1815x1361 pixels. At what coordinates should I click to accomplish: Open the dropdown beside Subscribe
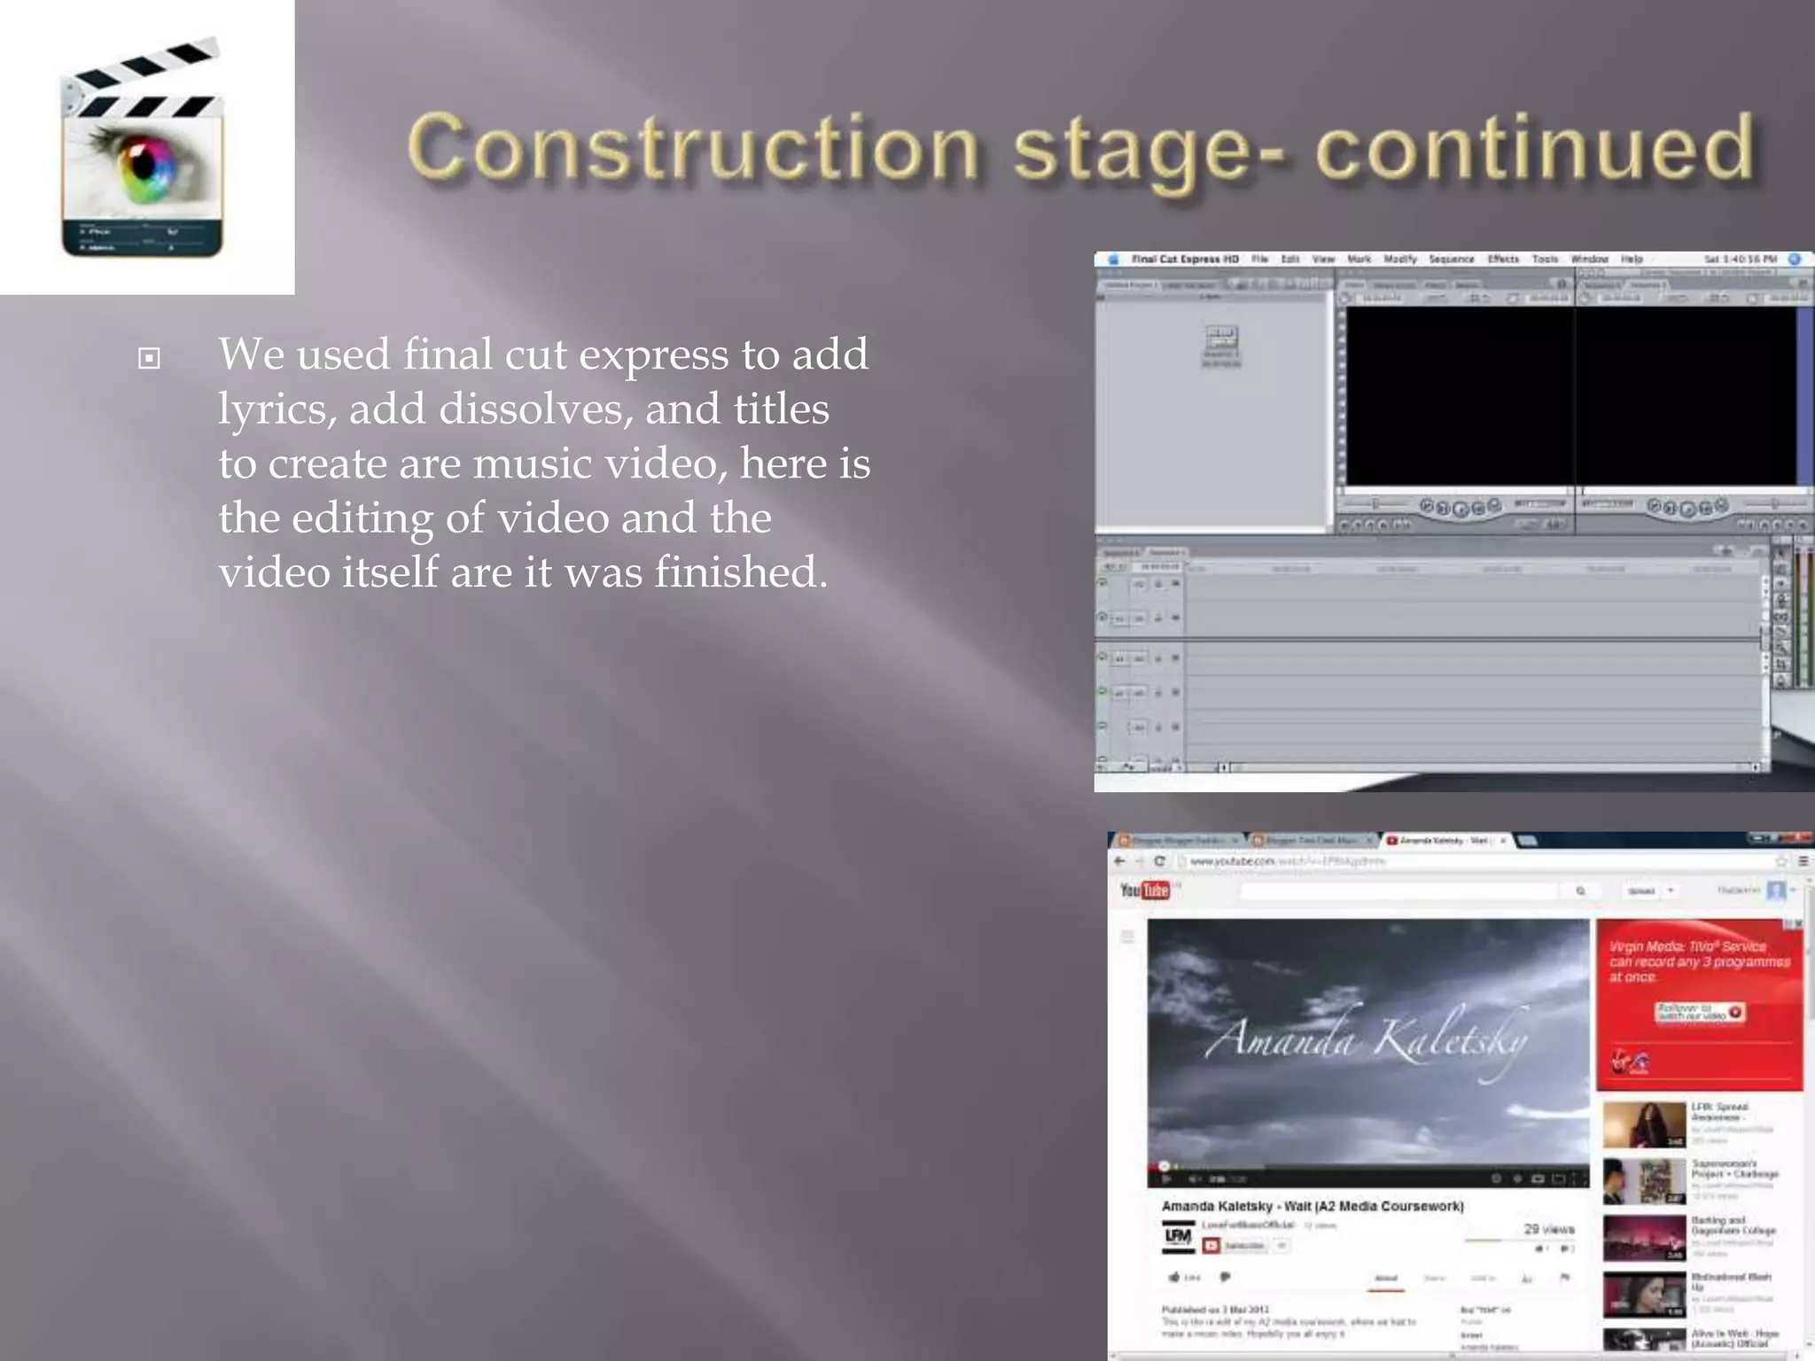(x=1281, y=1246)
